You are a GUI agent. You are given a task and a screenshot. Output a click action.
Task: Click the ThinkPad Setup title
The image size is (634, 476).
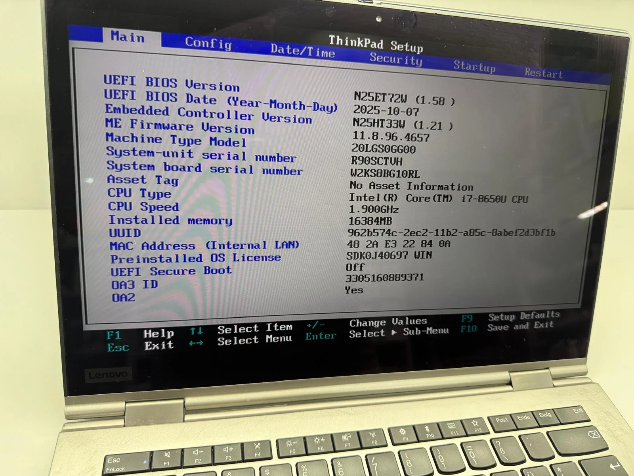pyautogui.click(x=376, y=43)
